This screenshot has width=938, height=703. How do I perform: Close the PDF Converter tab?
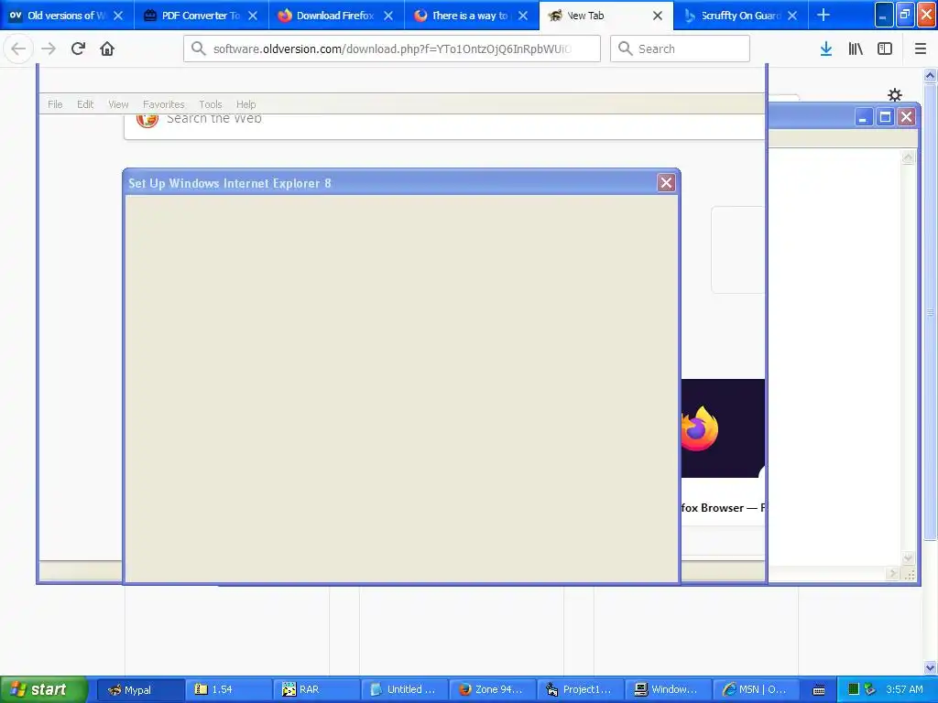[x=253, y=16]
